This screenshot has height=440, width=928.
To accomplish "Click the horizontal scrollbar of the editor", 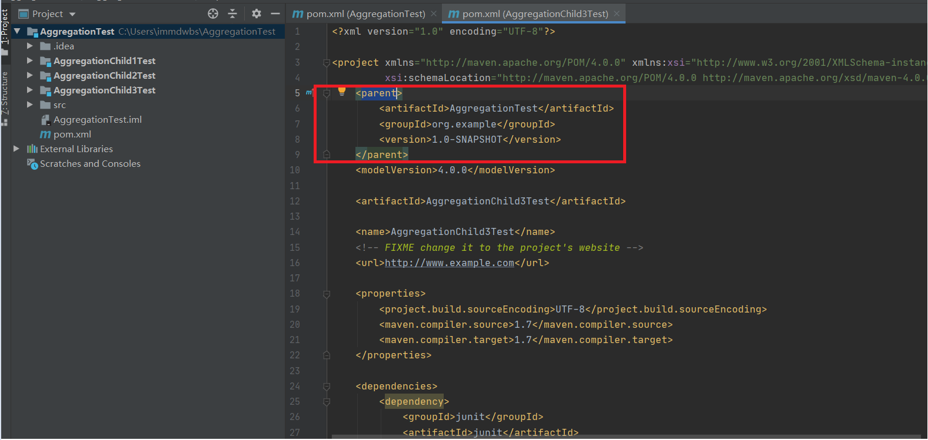I will pos(626,437).
